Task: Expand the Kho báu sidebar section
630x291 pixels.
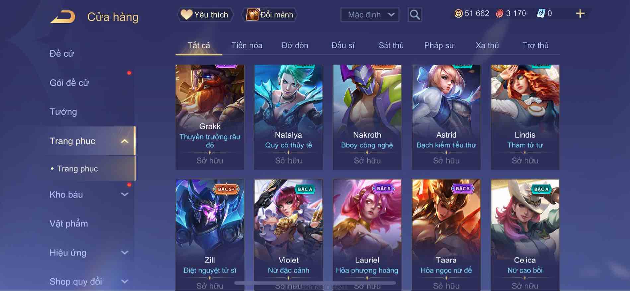Action: (x=125, y=195)
